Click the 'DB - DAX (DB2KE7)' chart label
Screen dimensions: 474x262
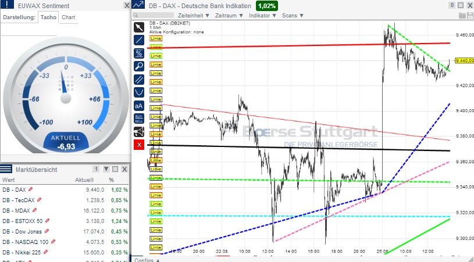tap(170, 23)
